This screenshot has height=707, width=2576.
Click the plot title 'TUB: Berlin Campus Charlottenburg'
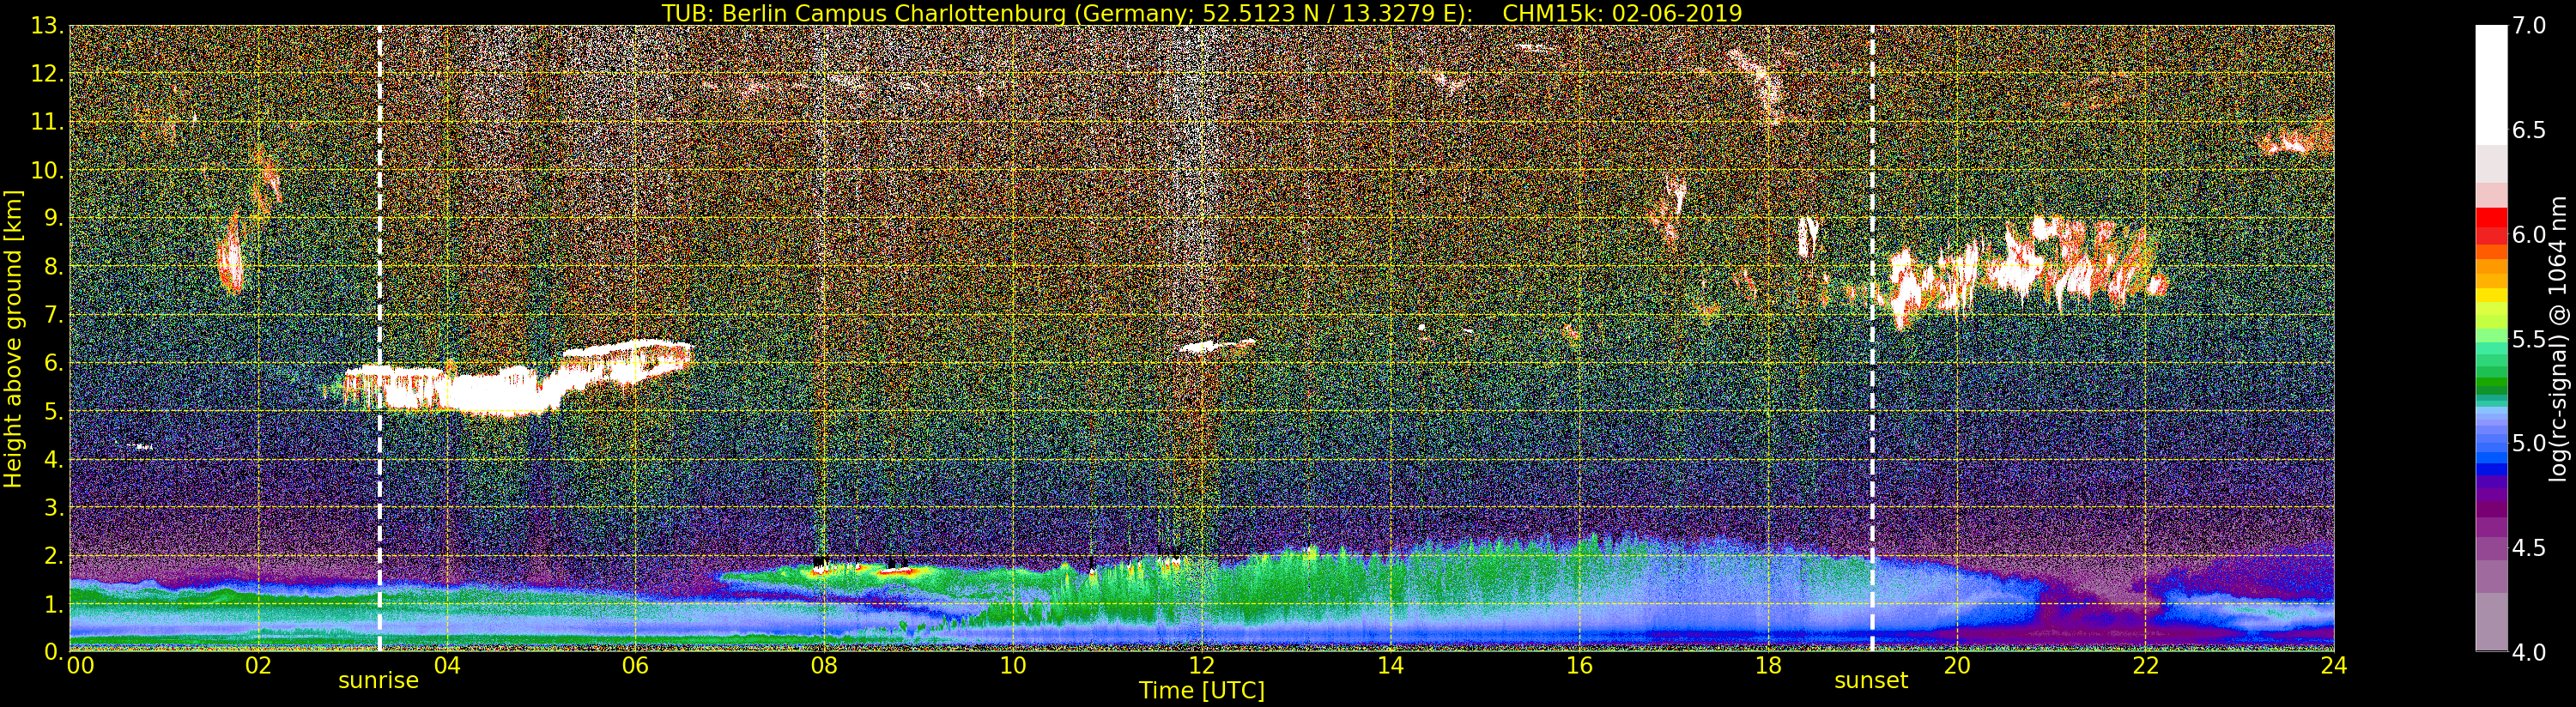(x=863, y=13)
